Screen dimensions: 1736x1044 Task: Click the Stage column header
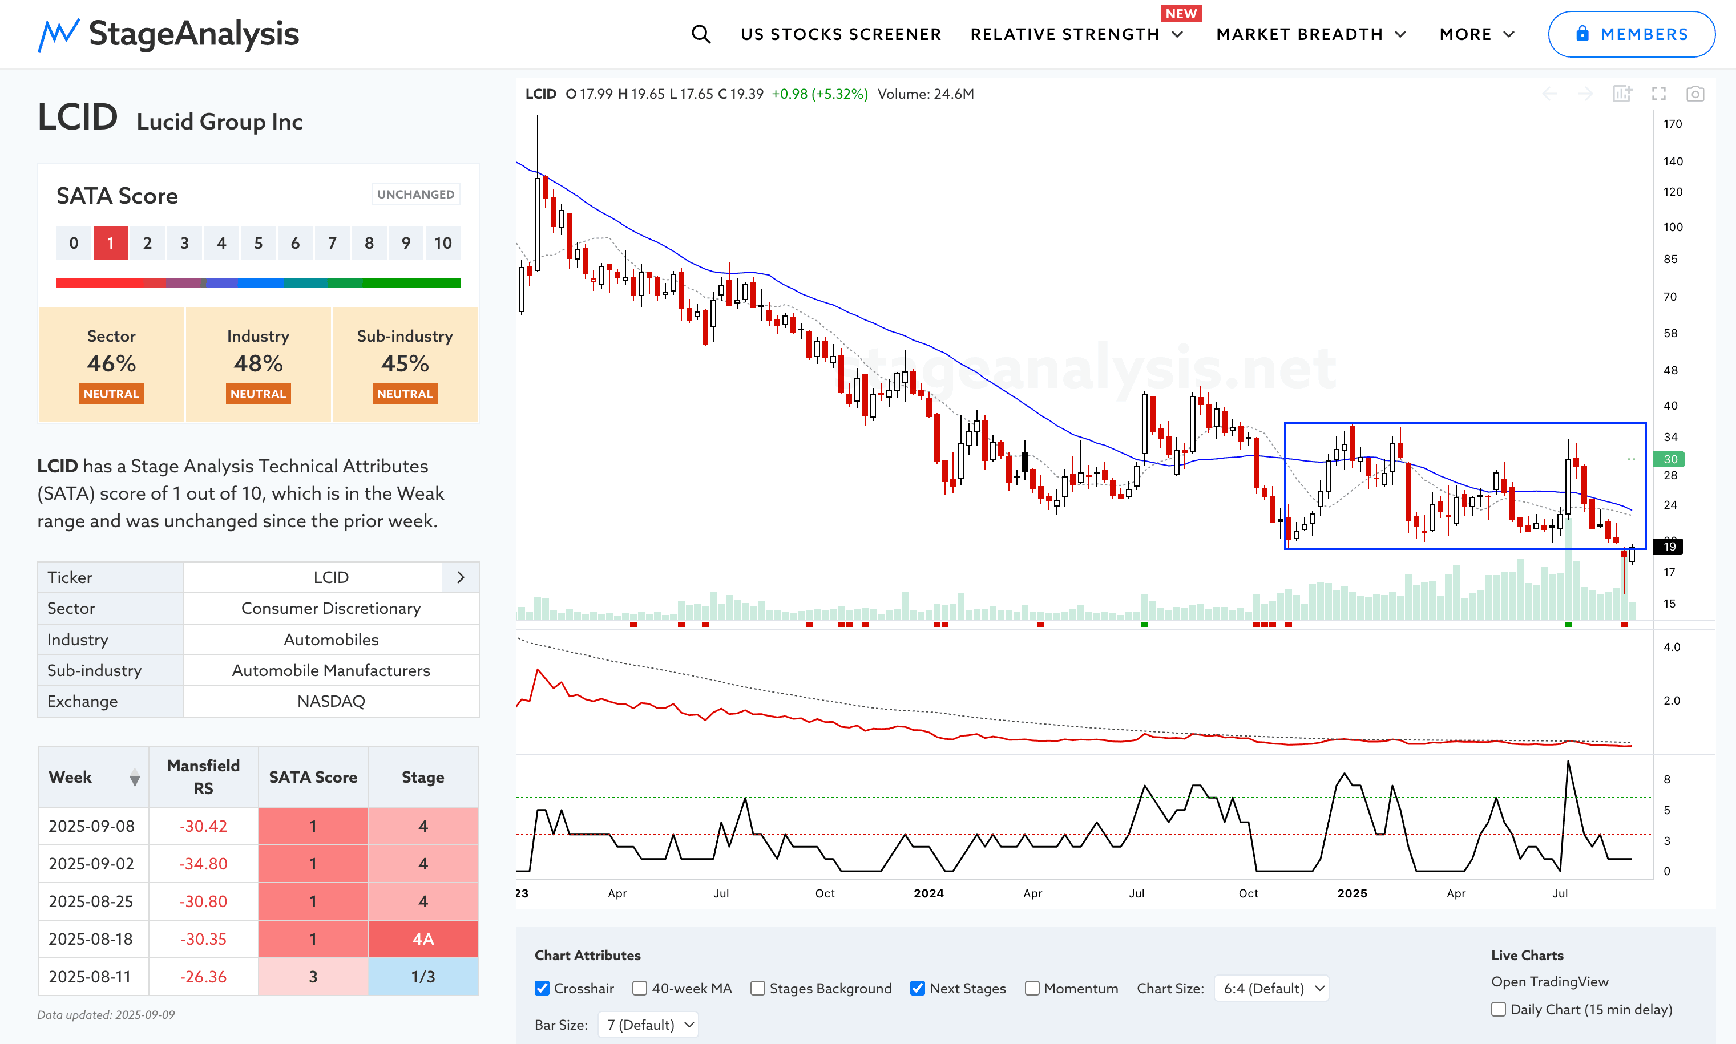423,778
